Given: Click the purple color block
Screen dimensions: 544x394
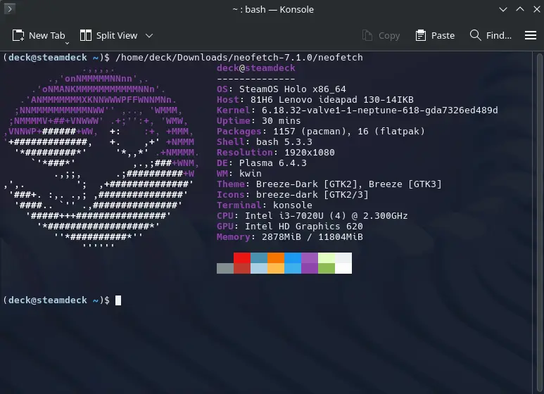Looking at the screenshot, I should pyautogui.click(x=310, y=258).
